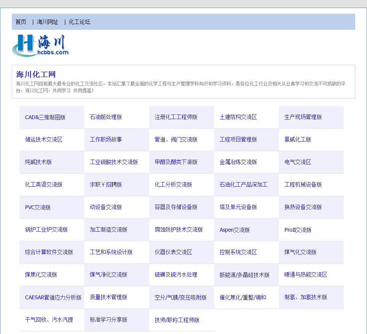Viewport: 367px width, 334px height.
Task: Open 质量技术管理版 link
Action: pos(108,297)
